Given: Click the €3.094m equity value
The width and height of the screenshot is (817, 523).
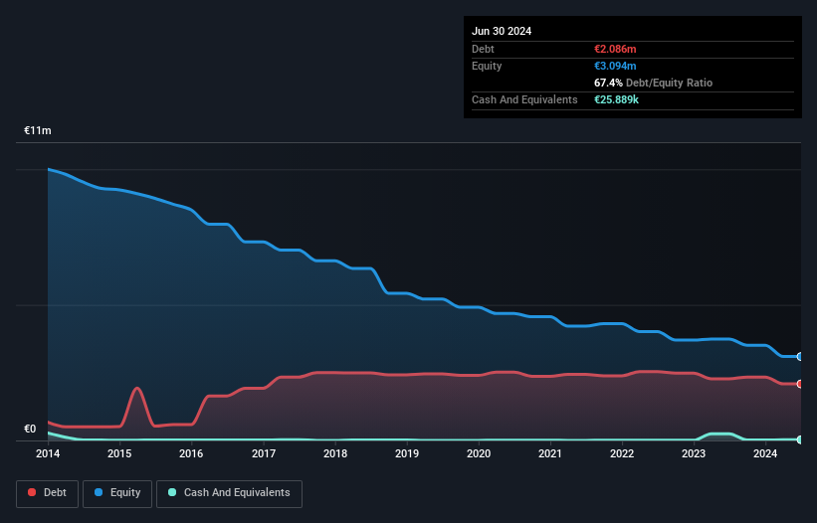Looking at the screenshot, I should pos(615,66).
